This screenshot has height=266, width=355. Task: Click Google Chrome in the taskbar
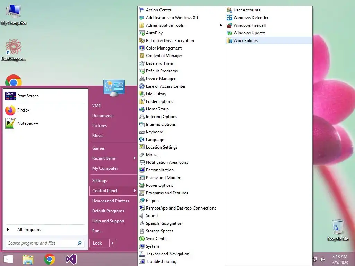coord(50,259)
